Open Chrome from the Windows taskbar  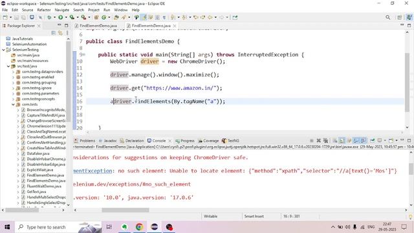tap(140, 227)
